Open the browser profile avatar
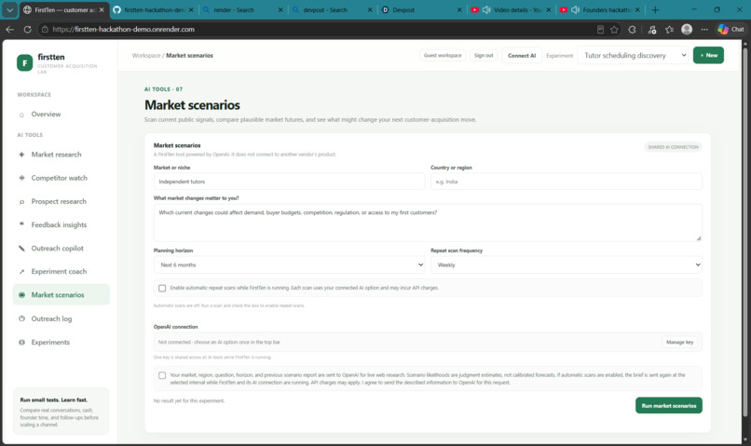The image size is (751, 446). [x=687, y=29]
